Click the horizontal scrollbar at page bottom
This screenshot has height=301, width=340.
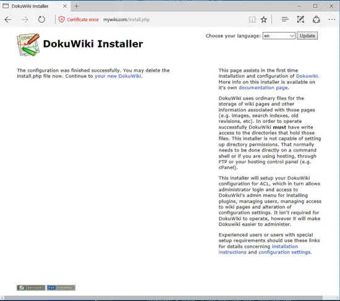point(163,298)
